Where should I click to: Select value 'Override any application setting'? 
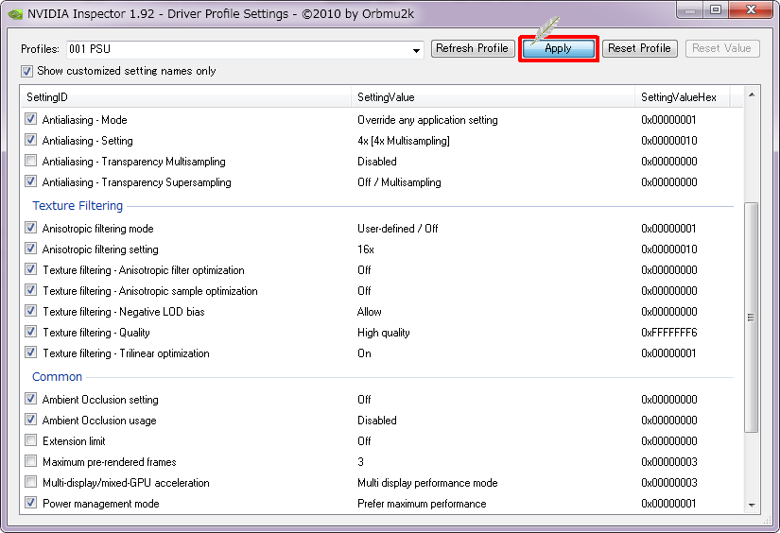[427, 120]
